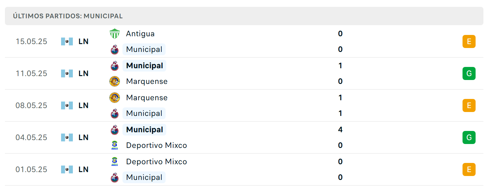The image size is (488, 192).
Task: Click the Antigua team crest icon
Action: click(115, 34)
